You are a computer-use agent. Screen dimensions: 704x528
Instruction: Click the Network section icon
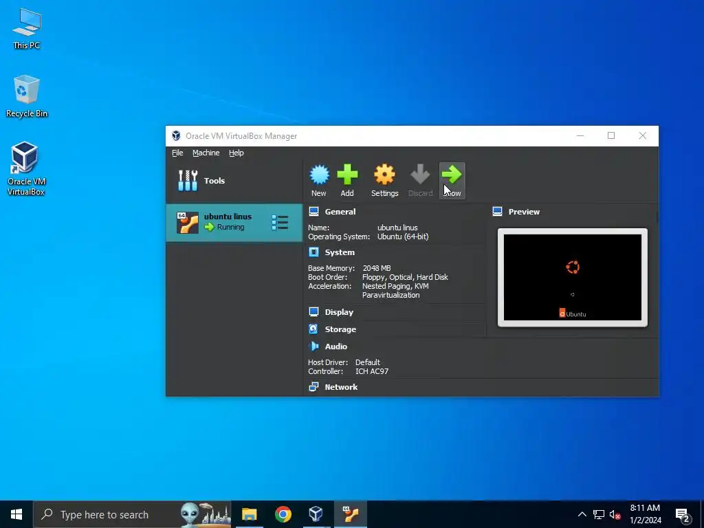pos(313,387)
